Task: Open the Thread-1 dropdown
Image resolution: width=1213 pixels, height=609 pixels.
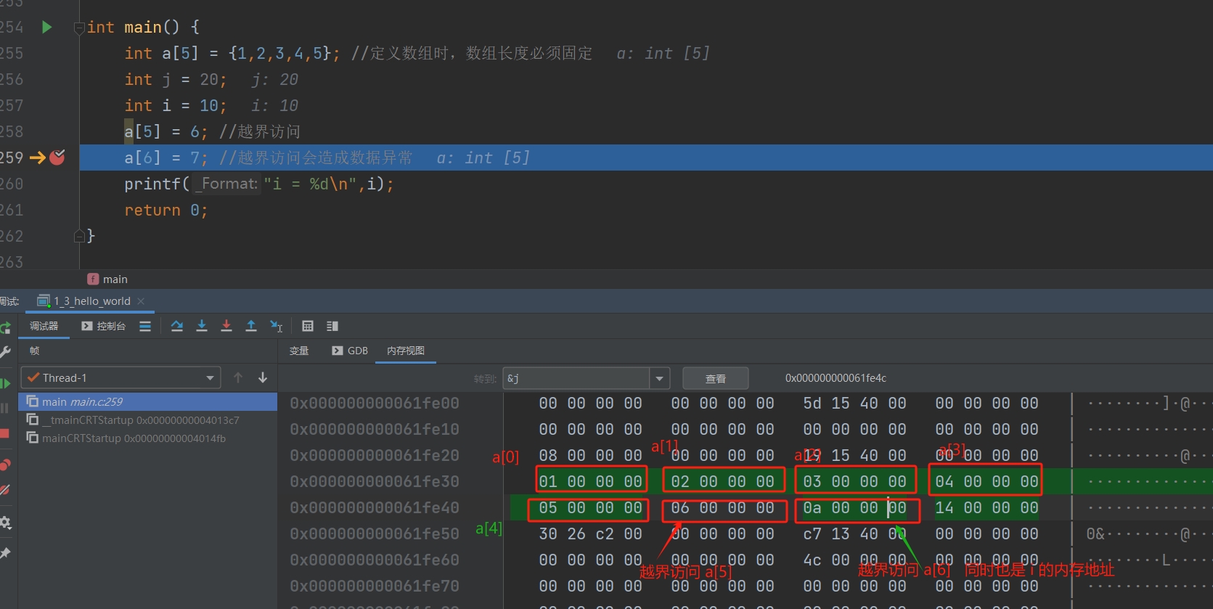Action: click(x=121, y=377)
